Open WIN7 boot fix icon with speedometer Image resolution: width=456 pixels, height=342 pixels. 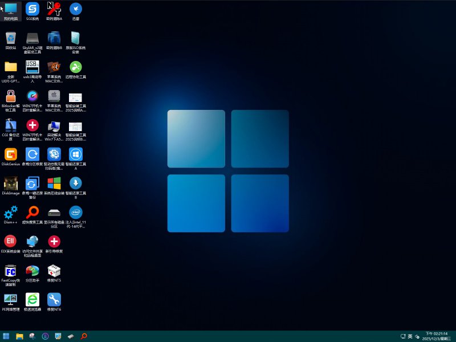click(32, 101)
